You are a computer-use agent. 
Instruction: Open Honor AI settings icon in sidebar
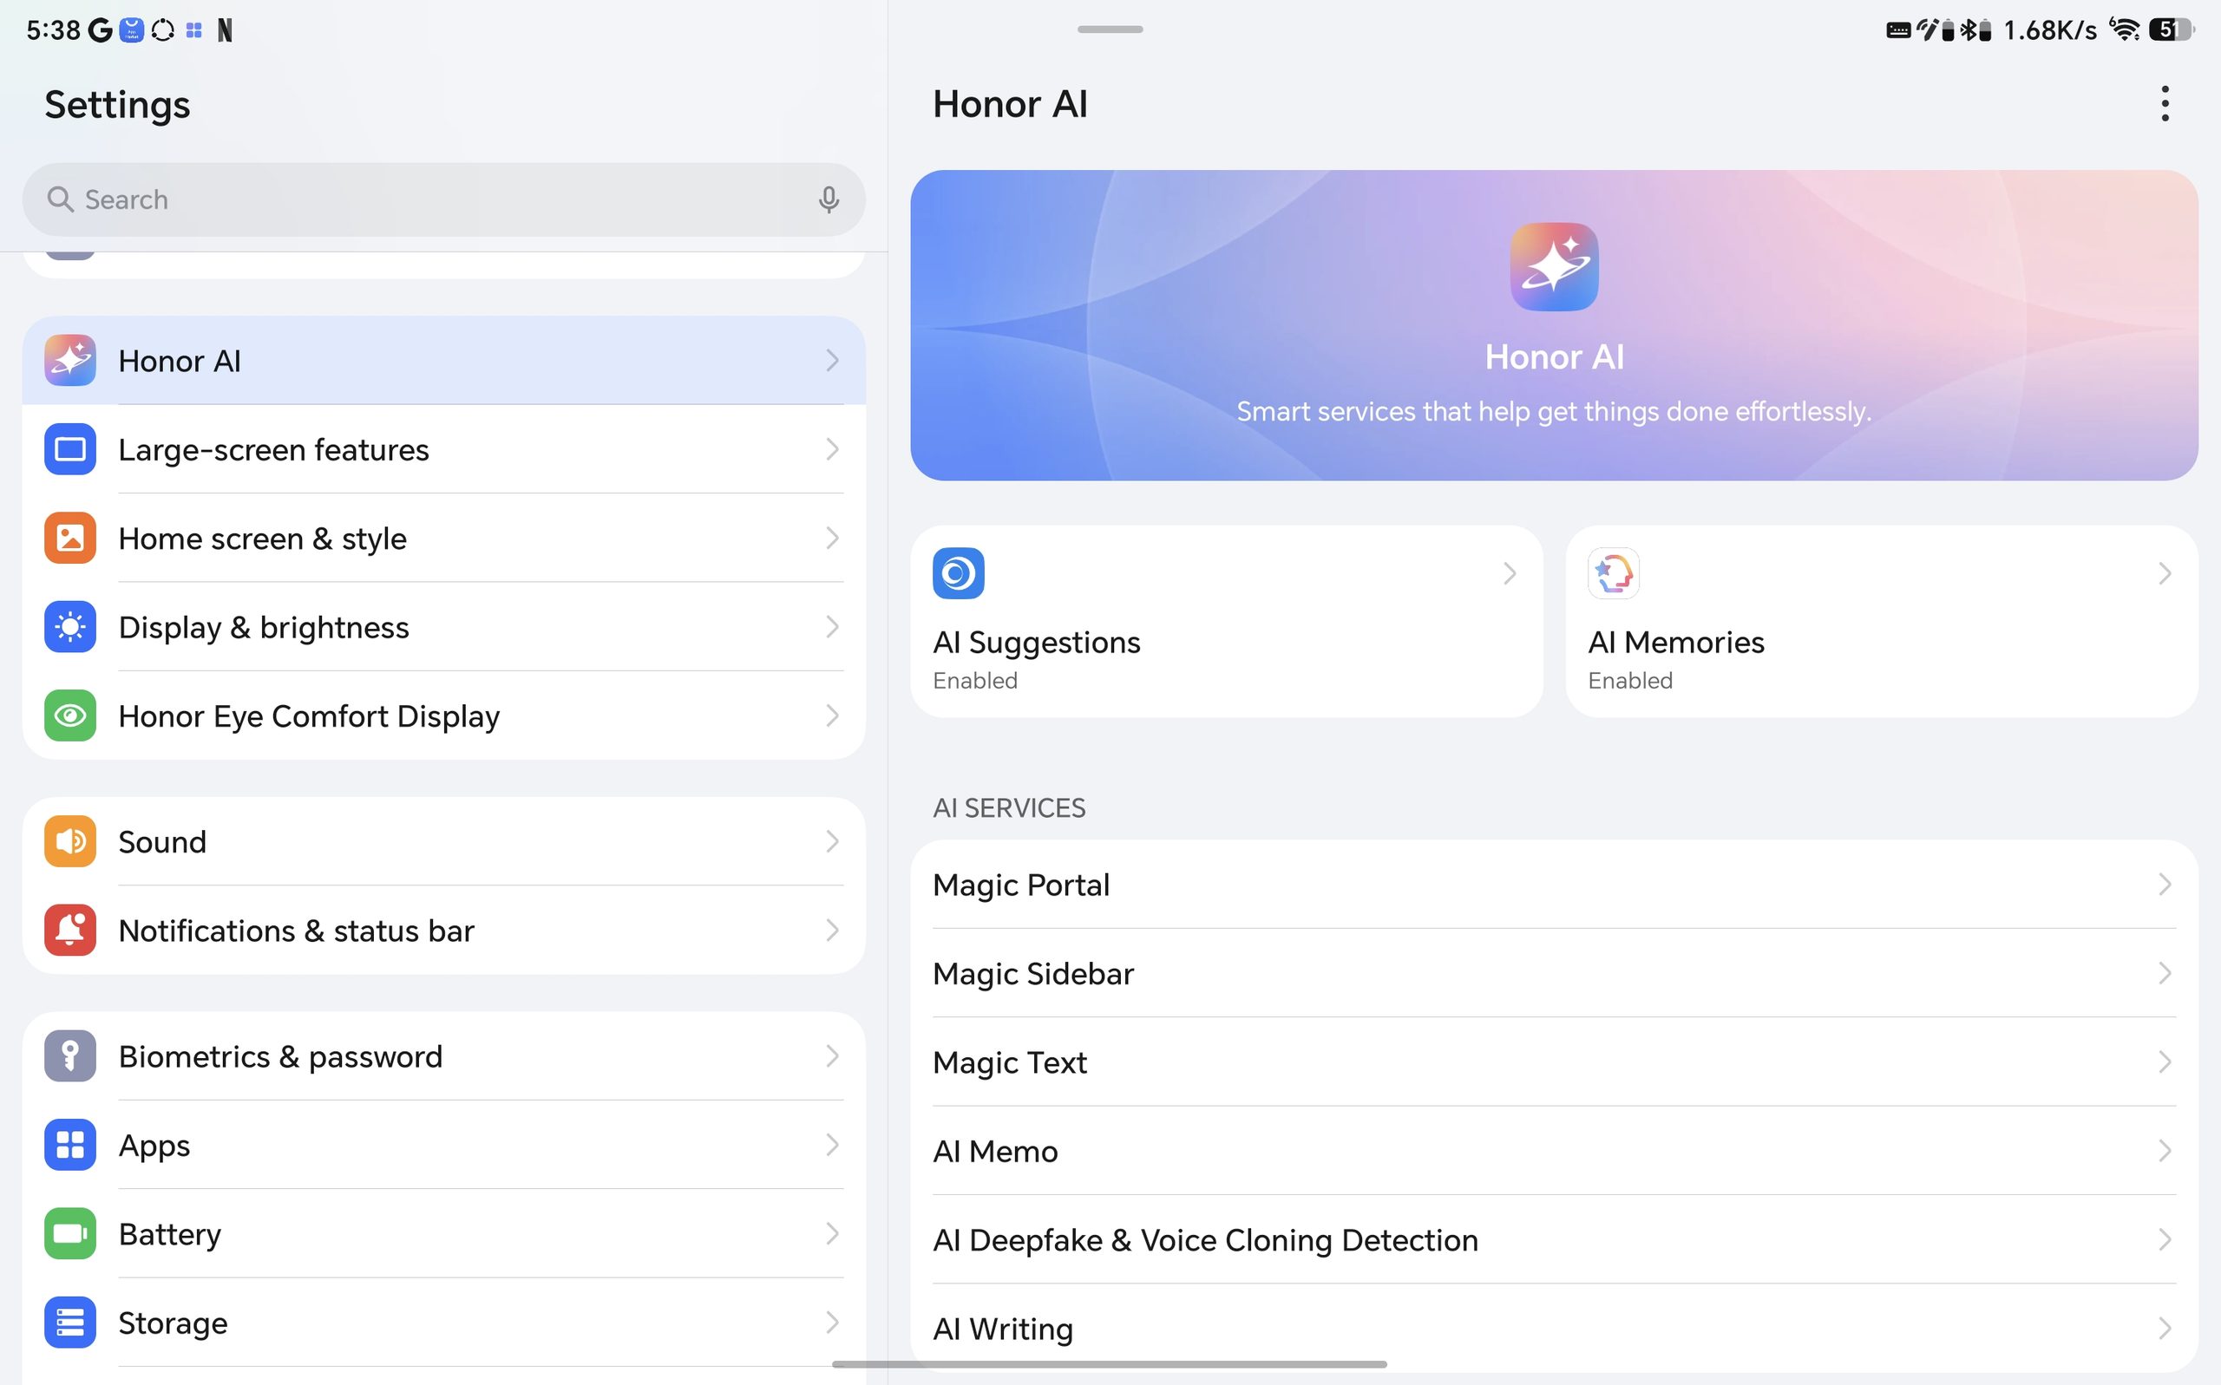pyautogui.click(x=69, y=360)
